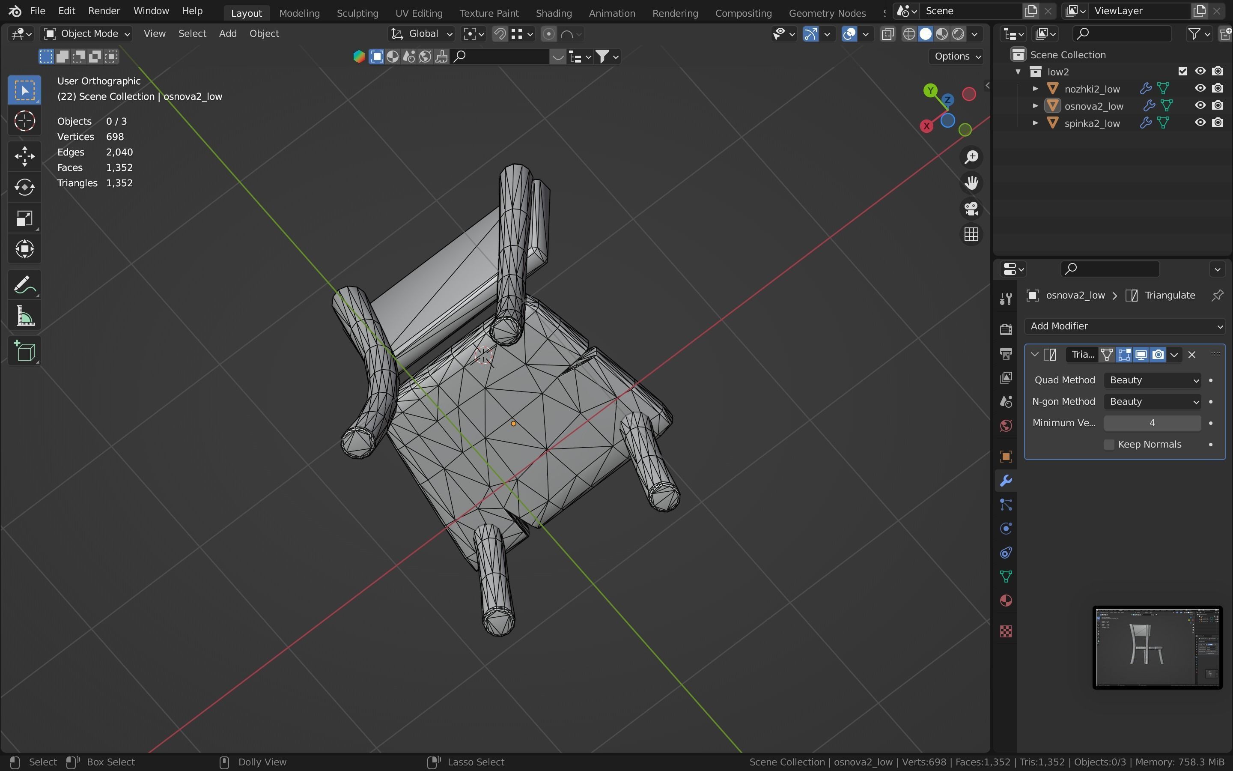Open the viewport Select menu

[x=192, y=34]
